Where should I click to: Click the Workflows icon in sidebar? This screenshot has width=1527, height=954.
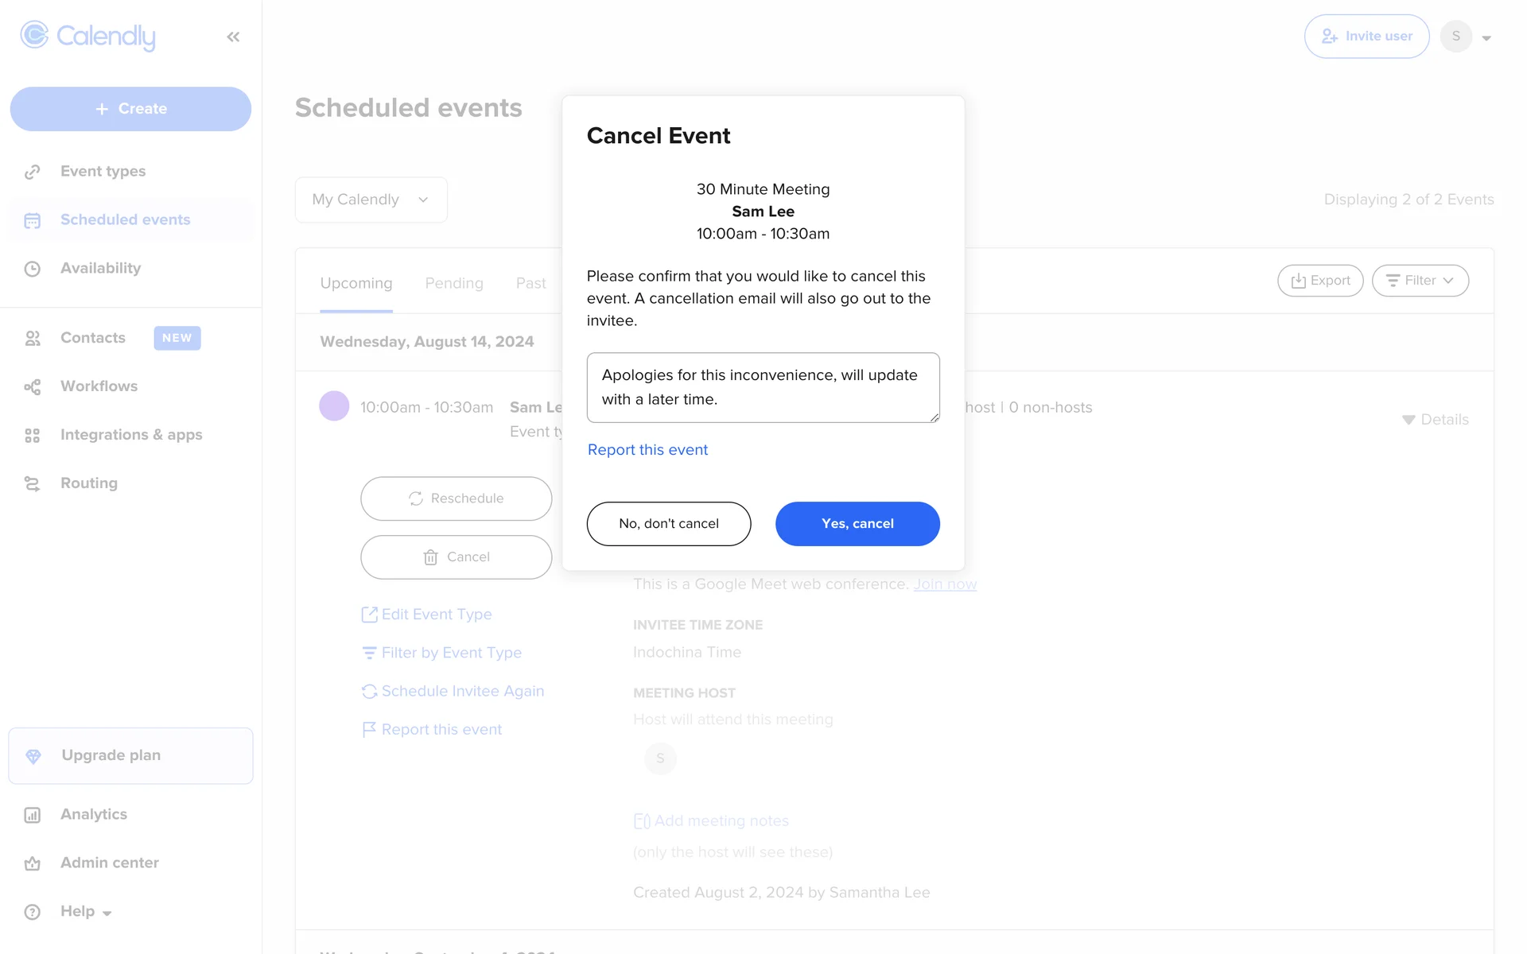point(33,386)
